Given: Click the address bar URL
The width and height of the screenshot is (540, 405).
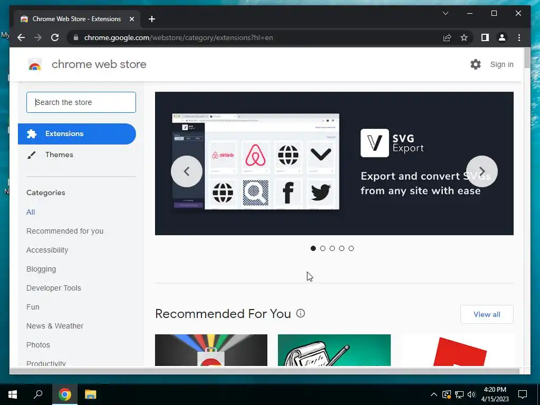Looking at the screenshot, I should [178, 37].
